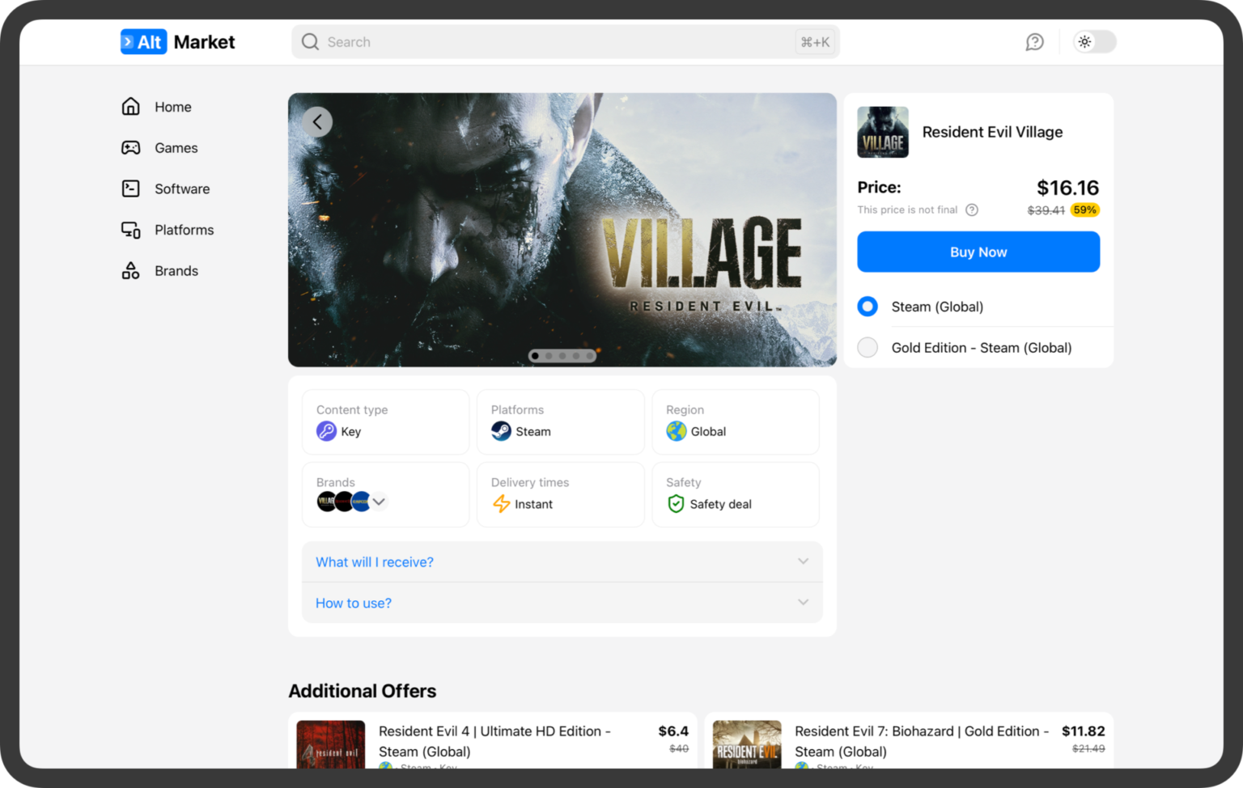The width and height of the screenshot is (1243, 788).
Task: Expand the How to use? section
Action: (x=562, y=604)
